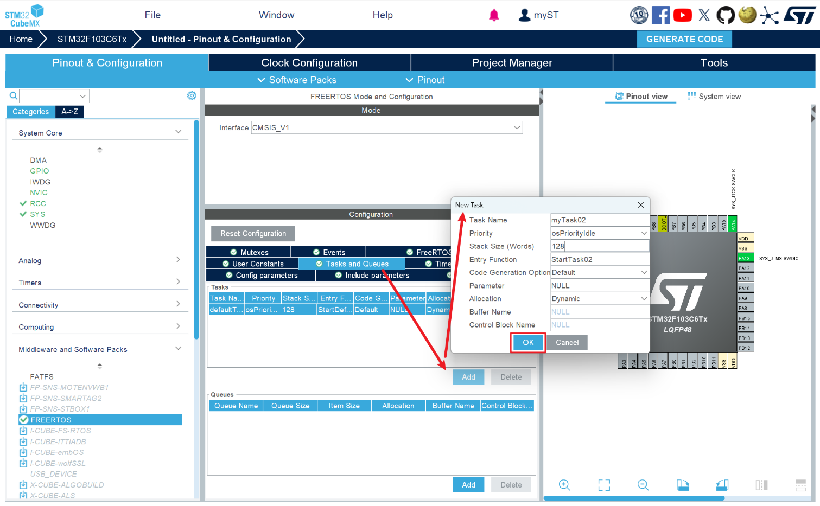Expand the Software Packs menu
The image size is (820, 506).
297,80
